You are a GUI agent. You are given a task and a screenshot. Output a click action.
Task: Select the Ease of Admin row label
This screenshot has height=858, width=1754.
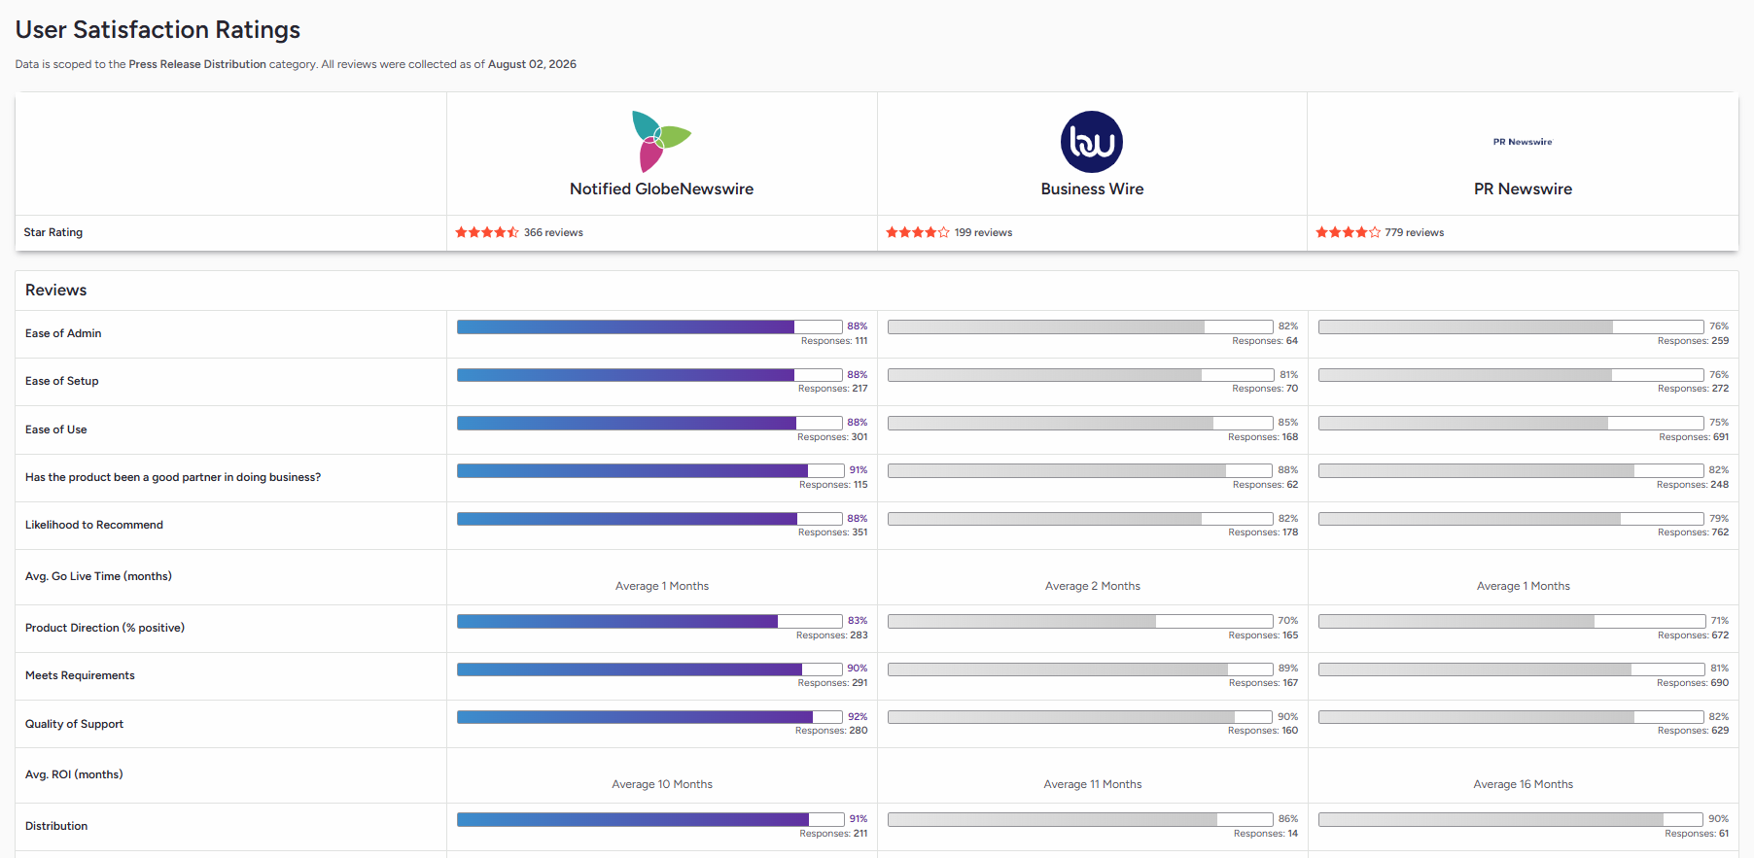click(x=63, y=333)
